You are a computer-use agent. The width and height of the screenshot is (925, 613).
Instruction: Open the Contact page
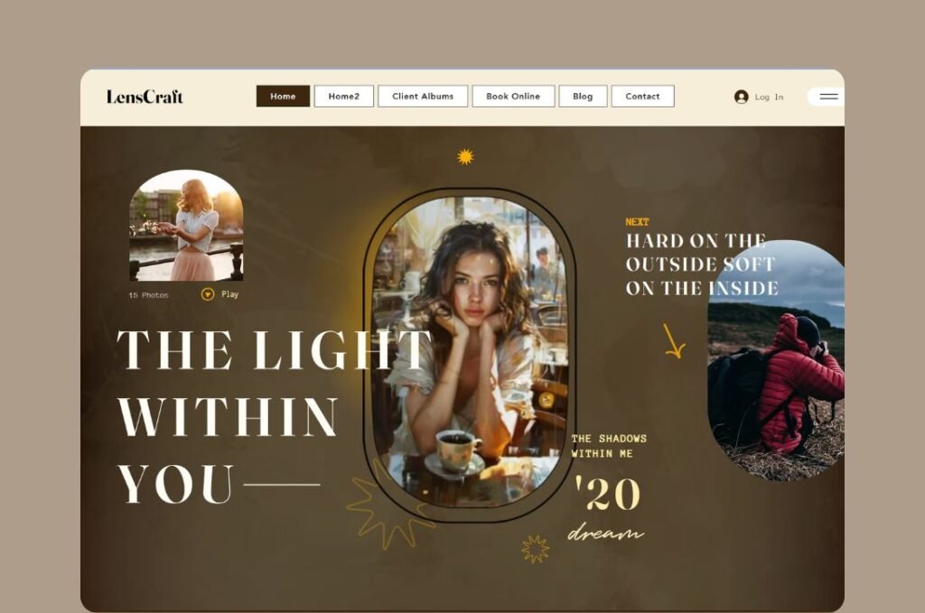(642, 96)
